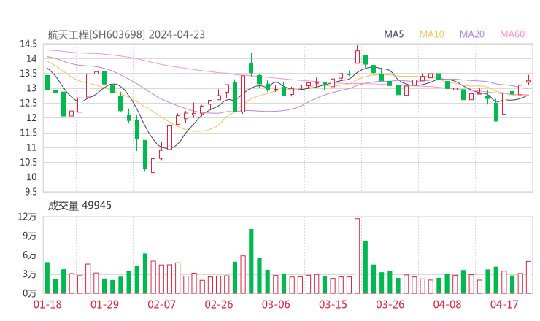540x321 pixels.
Task: Click the 12.5 price axis label
Action: pos(28,103)
